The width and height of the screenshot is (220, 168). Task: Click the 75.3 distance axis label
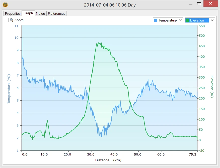(192, 154)
